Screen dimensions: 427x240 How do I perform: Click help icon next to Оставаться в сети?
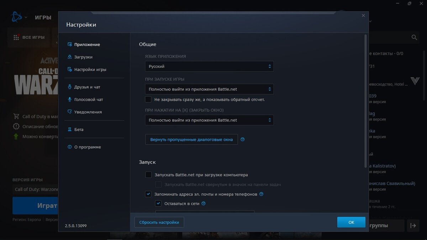tap(204, 204)
